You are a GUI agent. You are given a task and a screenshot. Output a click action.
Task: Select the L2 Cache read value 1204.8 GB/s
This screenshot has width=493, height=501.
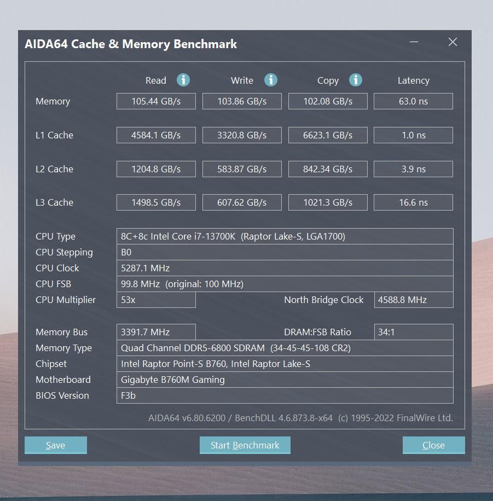tap(156, 169)
